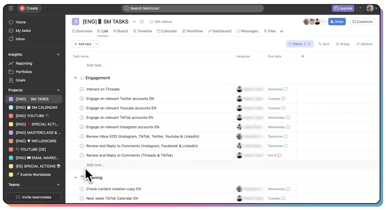Image resolution: width=386 pixels, height=210 pixels.
Task: Click the project list icon in header
Action: pos(75,22)
